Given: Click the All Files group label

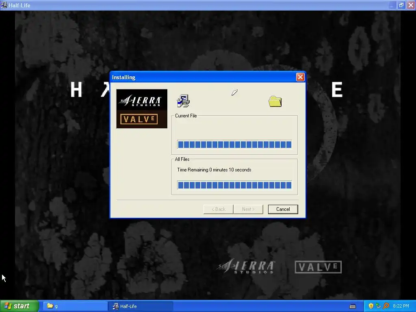Looking at the screenshot, I should 182,159.
